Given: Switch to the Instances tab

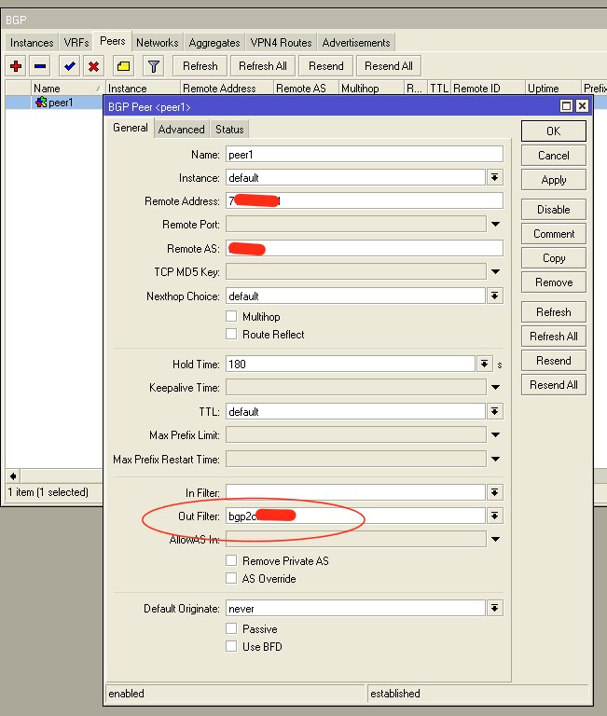Looking at the screenshot, I should tap(32, 43).
